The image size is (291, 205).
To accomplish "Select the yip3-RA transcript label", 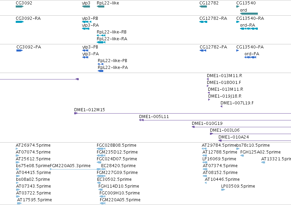I will [90, 25].
